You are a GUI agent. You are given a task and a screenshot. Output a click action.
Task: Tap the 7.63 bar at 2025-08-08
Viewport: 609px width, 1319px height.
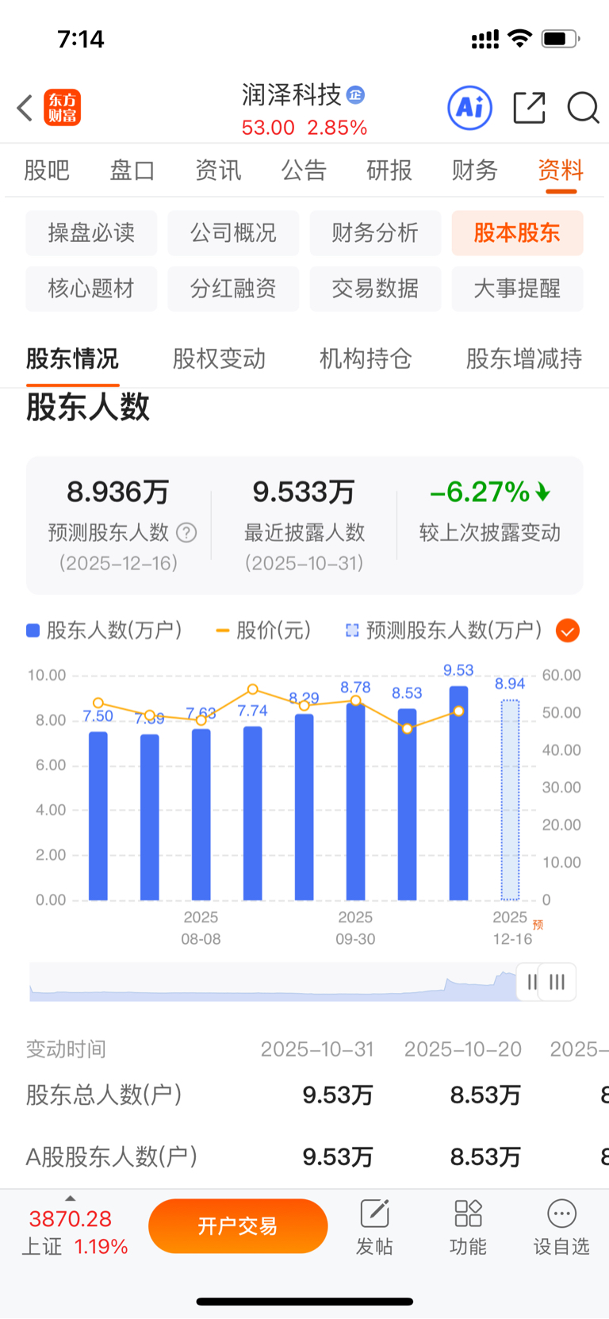pos(201,815)
